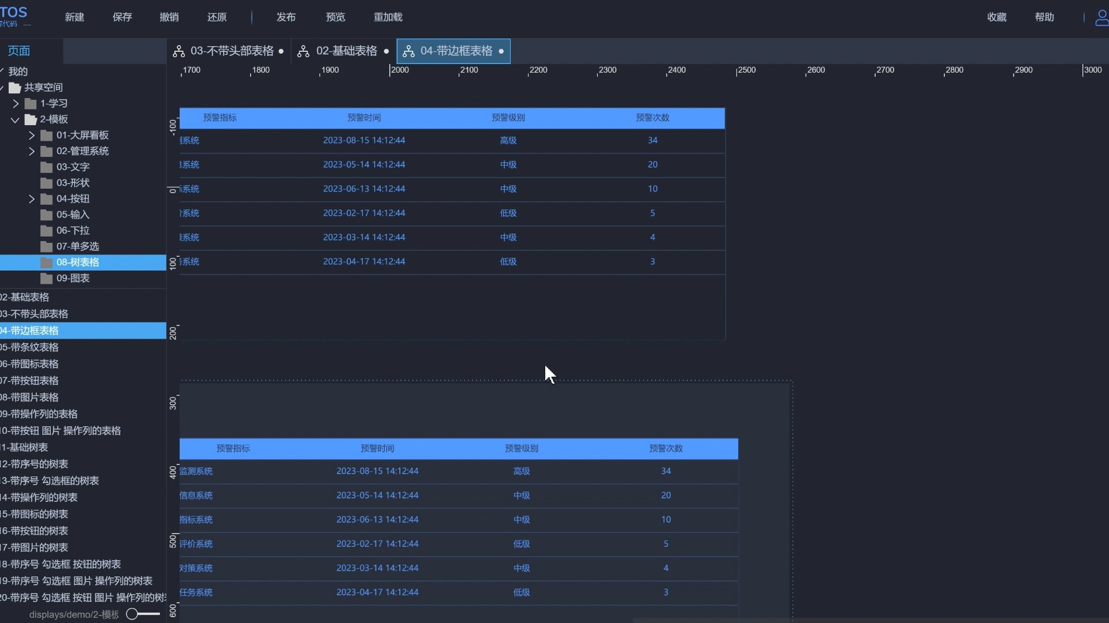
Task: Collapse the 2-模板 folder
Action: [x=15, y=120]
